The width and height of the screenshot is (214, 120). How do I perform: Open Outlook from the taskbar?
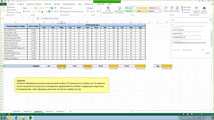(x=17, y=118)
